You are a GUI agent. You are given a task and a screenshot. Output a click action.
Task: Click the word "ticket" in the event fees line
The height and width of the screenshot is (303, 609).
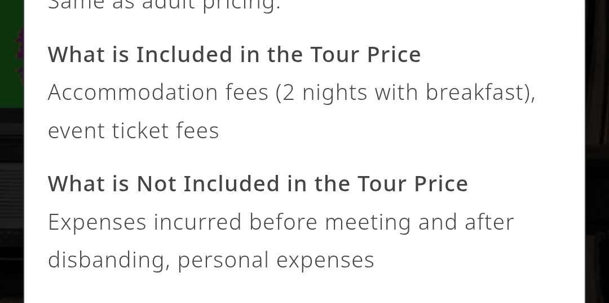140,130
